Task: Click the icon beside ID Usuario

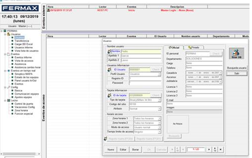Action: click(109, 69)
